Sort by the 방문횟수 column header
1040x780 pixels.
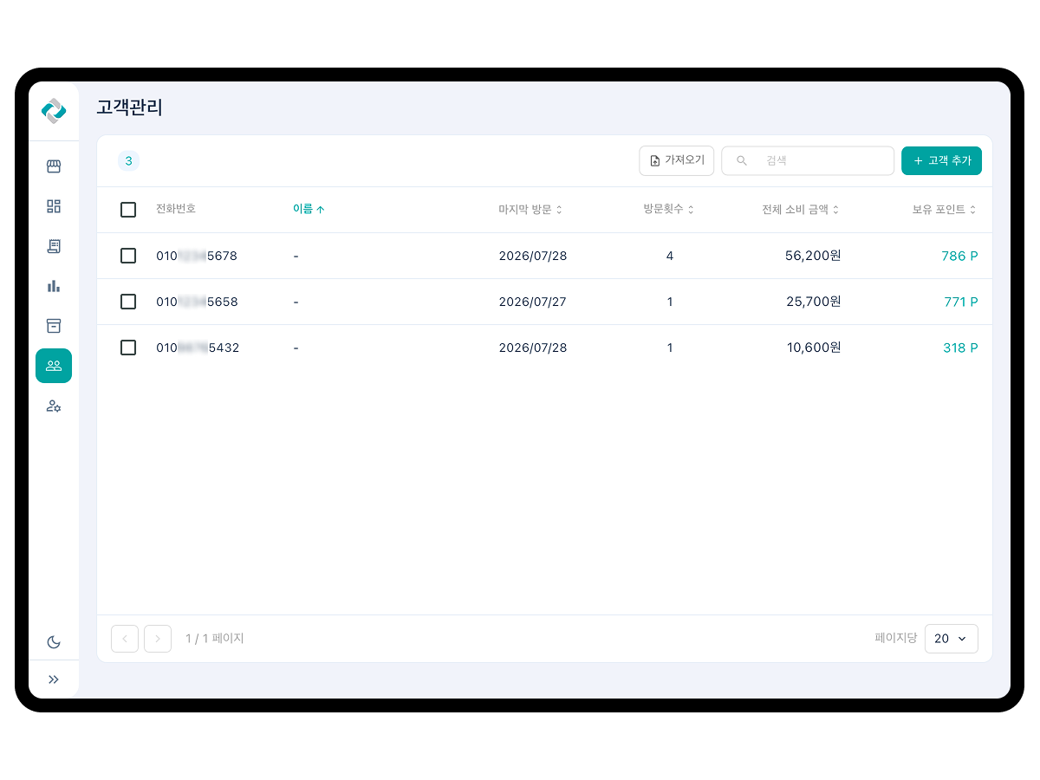coord(669,210)
